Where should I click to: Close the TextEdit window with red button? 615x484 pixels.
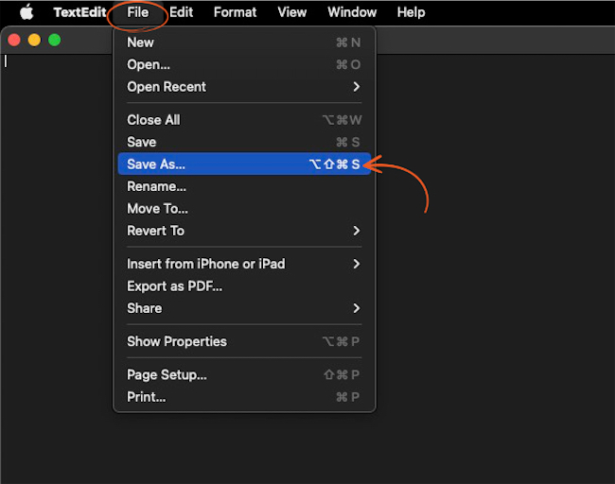14,40
